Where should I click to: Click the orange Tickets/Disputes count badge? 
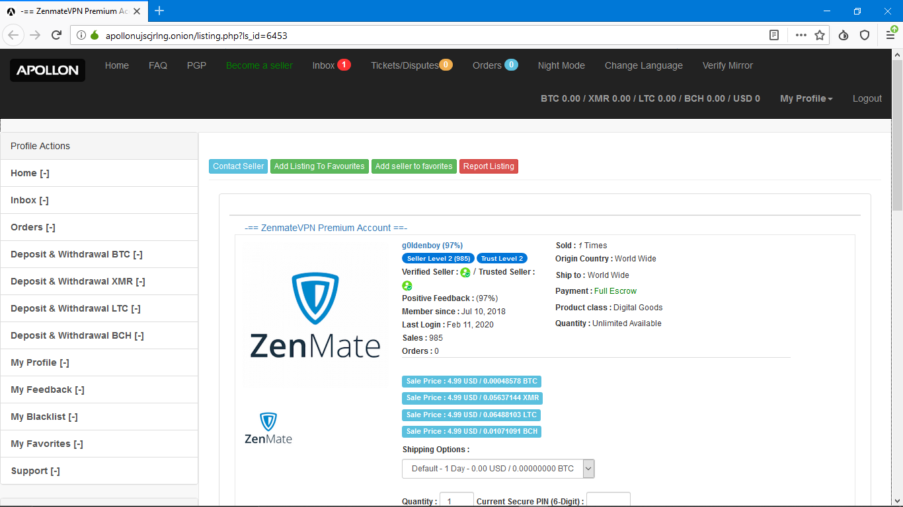tap(446, 65)
